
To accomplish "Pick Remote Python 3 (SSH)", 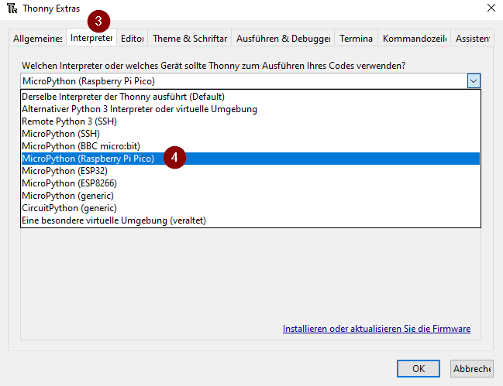I will (70, 121).
